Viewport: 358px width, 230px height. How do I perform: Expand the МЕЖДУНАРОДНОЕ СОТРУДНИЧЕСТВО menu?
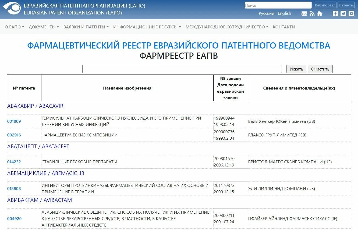[227, 27]
